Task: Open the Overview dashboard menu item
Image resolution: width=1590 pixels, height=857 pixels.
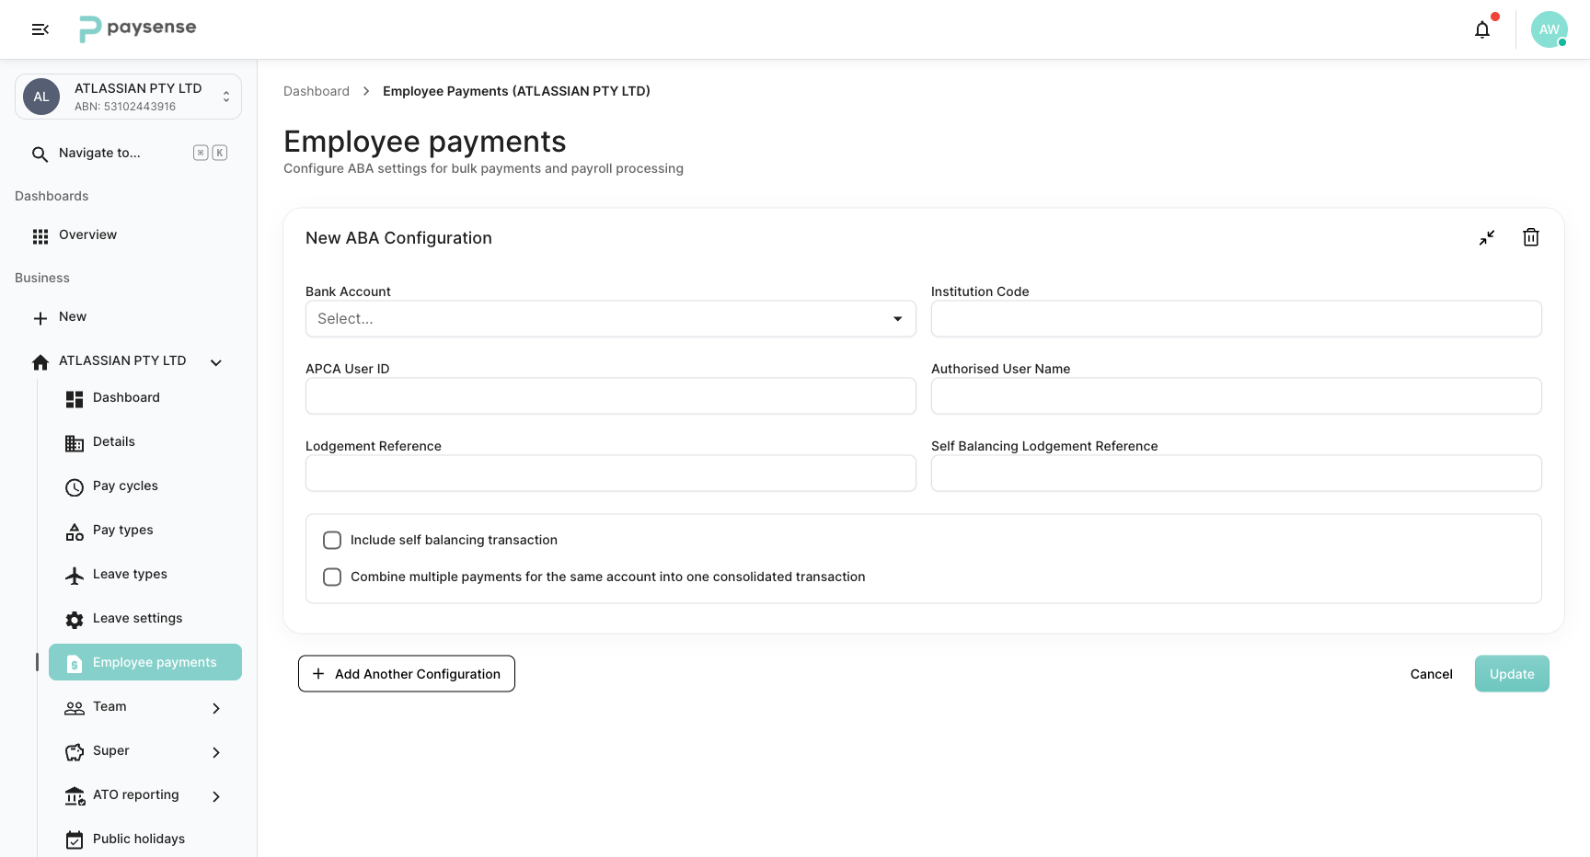Action: [129, 235]
